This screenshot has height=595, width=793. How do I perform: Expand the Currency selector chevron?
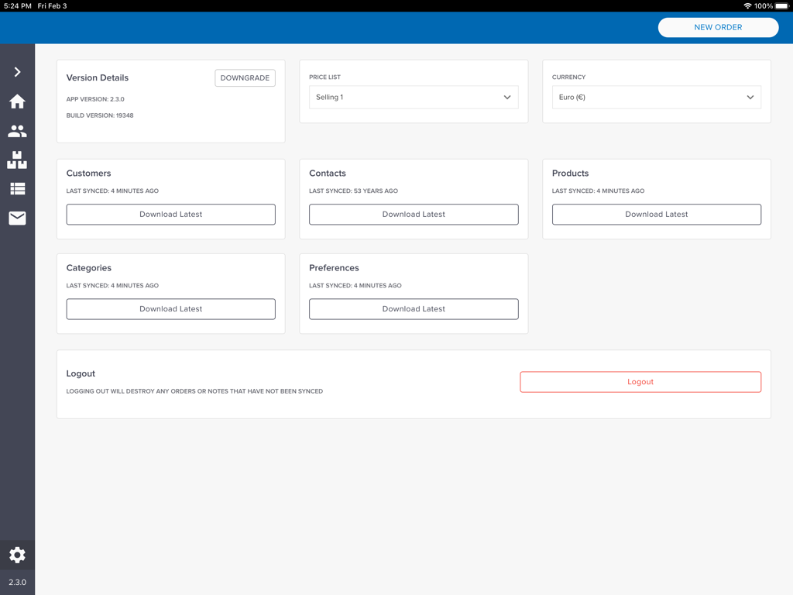click(750, 97)
